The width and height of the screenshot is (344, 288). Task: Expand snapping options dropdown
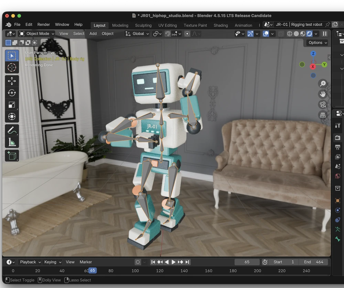coord(176,34)
